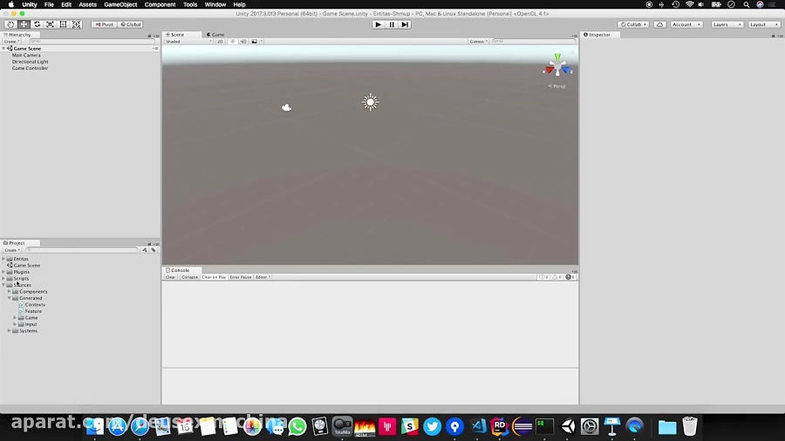Image resolution: width=785 pixels, height=441 pixels.
Task: Open the cloud services button
Action: click(660, 24)
